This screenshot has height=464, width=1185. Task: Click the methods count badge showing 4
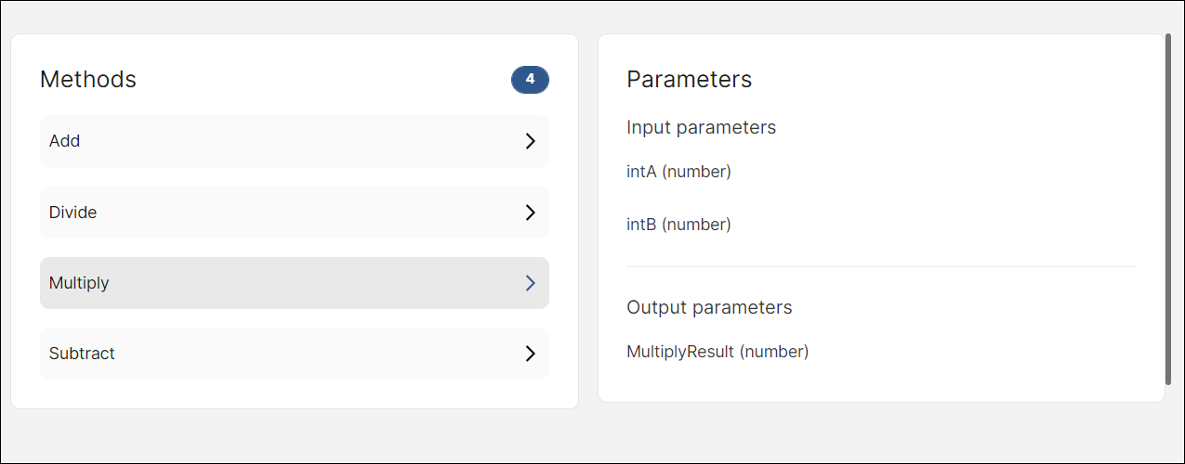click(530, 80)
